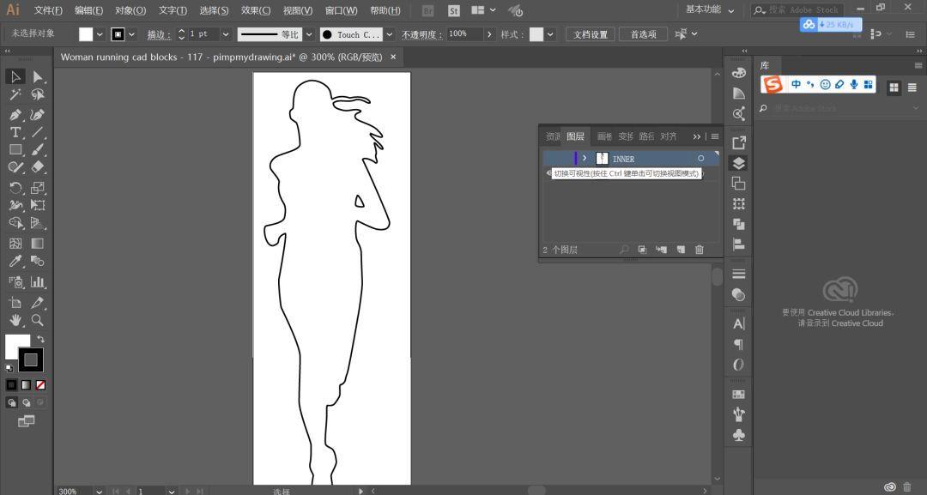The height and width of the screenshot is (495, 927).
Task: Click target circle of INNER layer
Action: point(700,159)
